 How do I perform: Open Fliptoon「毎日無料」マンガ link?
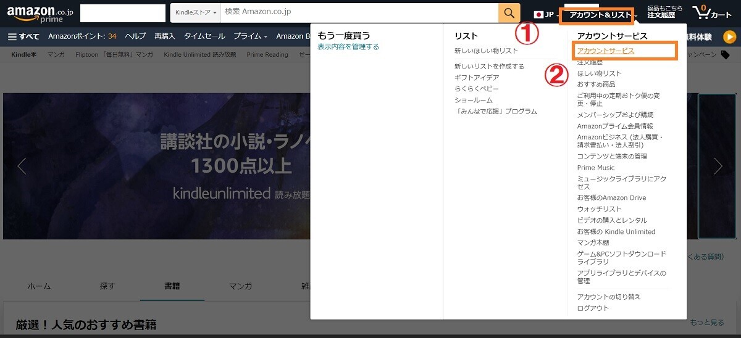[114, 55]
